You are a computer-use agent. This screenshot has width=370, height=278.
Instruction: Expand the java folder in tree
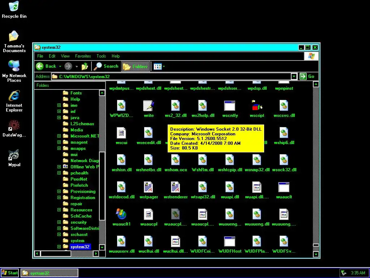point(59,118)
